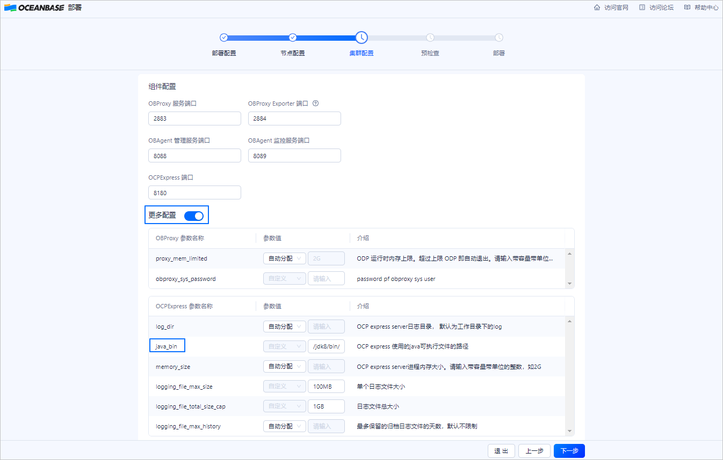The image size is (723, 460).
Task: Click the home icon beside 访问官网
Action: (597, 8)
